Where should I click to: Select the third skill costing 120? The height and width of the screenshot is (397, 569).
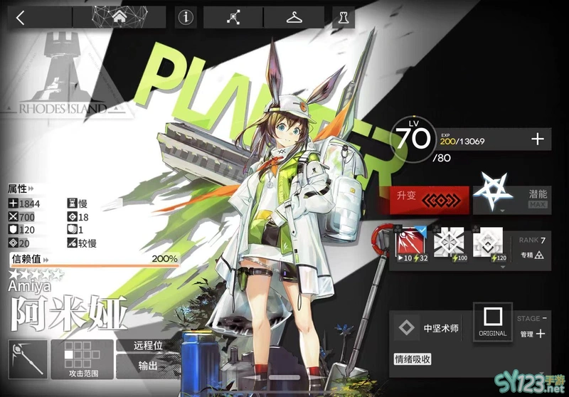point(488,241)
